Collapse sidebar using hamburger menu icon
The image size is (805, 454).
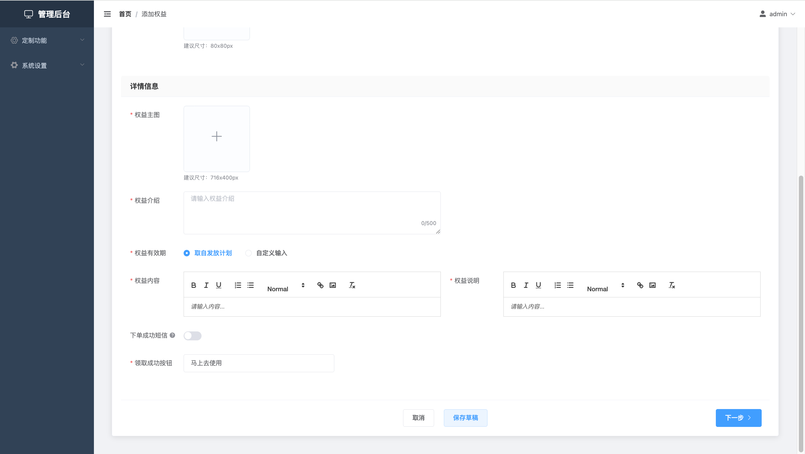[107, 14]
